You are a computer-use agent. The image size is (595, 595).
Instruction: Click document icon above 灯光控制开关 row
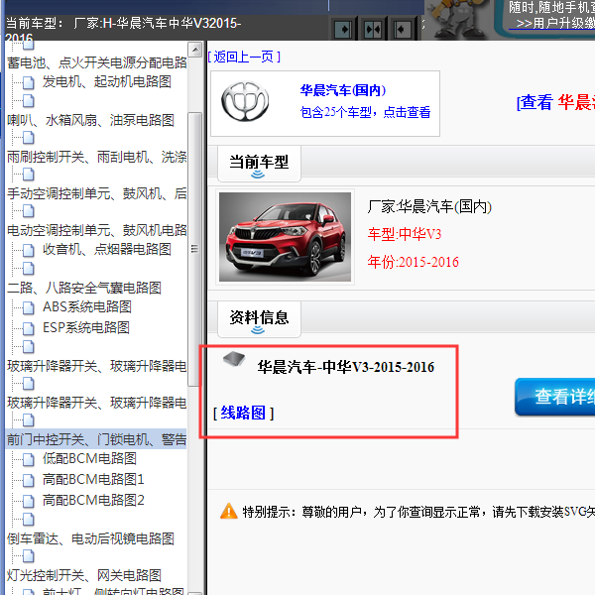coord(29,556)
